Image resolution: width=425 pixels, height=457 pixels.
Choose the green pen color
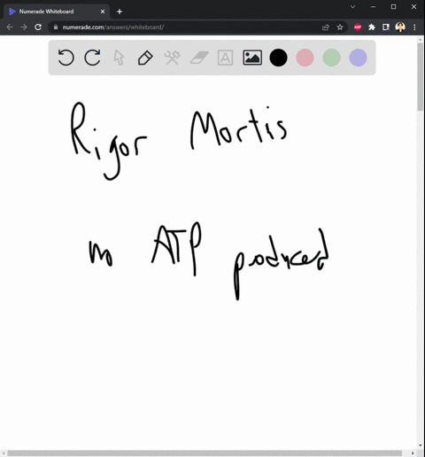(x=331, y=58)
